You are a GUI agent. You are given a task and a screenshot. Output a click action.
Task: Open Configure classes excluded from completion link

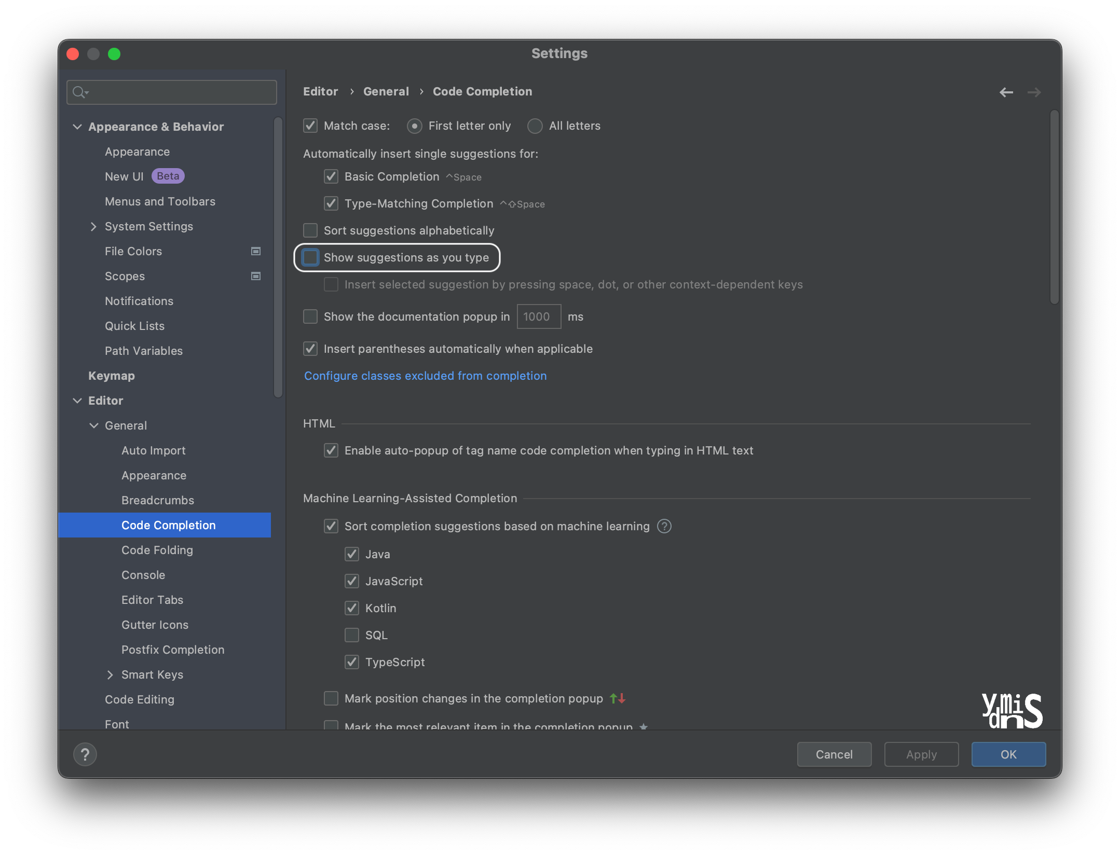(x=425, y=376)
